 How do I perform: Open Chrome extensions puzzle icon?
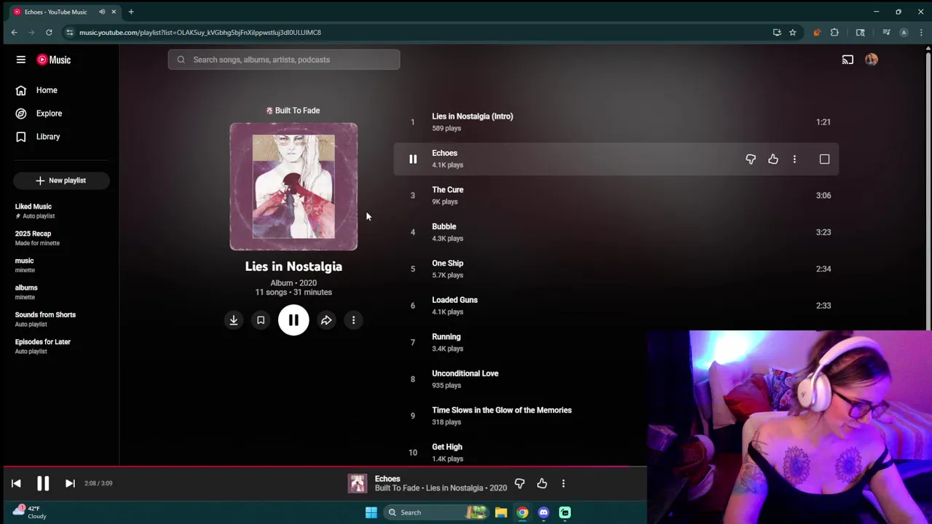click(834, 32)
